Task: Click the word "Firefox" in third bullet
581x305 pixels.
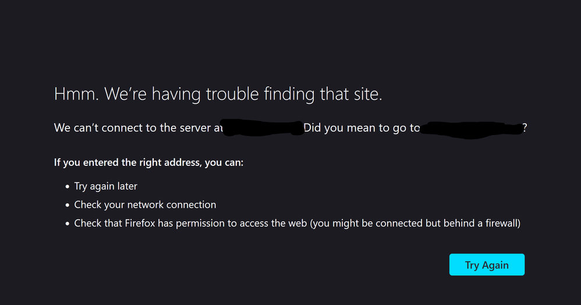Action: point(140,224)
